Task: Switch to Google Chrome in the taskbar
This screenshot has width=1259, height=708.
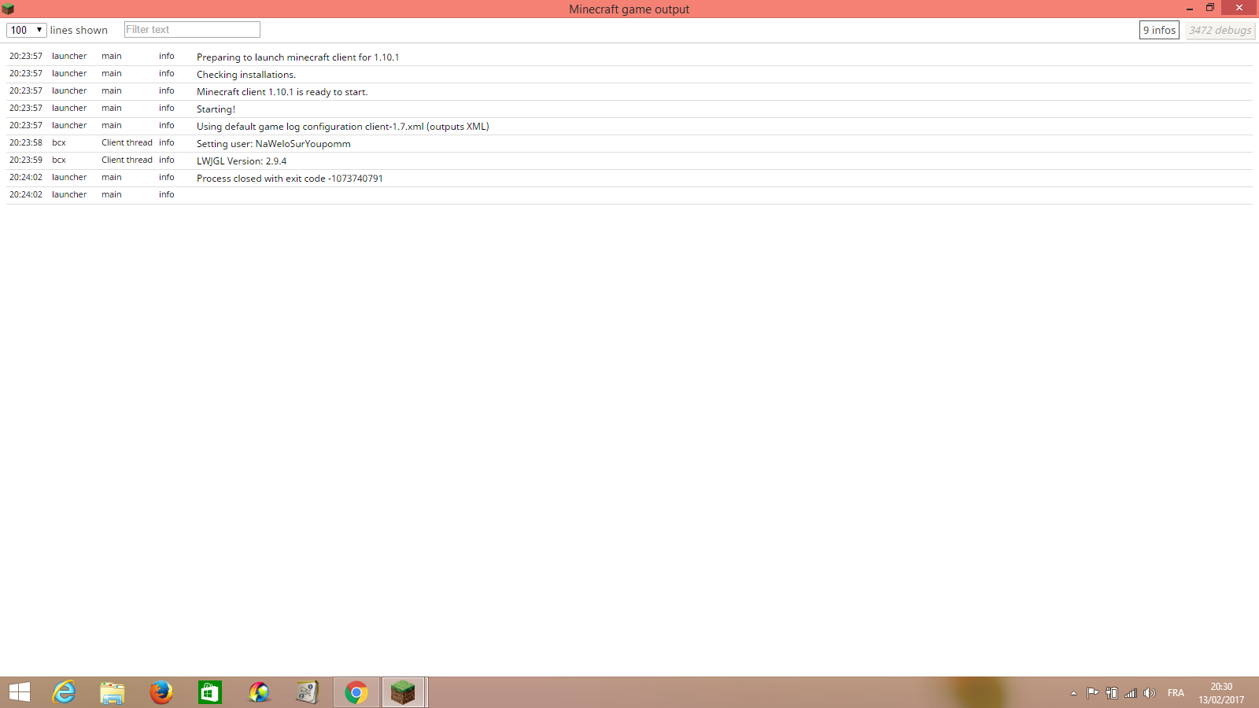Action: (356, 692)
